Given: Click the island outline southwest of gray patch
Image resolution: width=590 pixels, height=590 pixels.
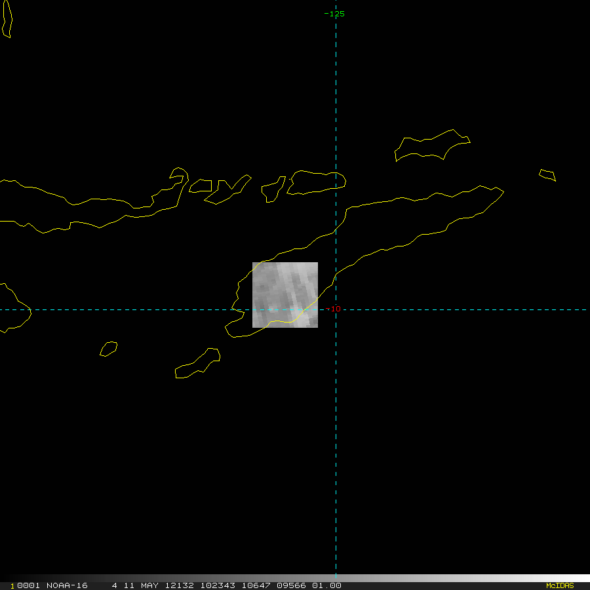Looking at the screenshot, I should pos(197,364).
